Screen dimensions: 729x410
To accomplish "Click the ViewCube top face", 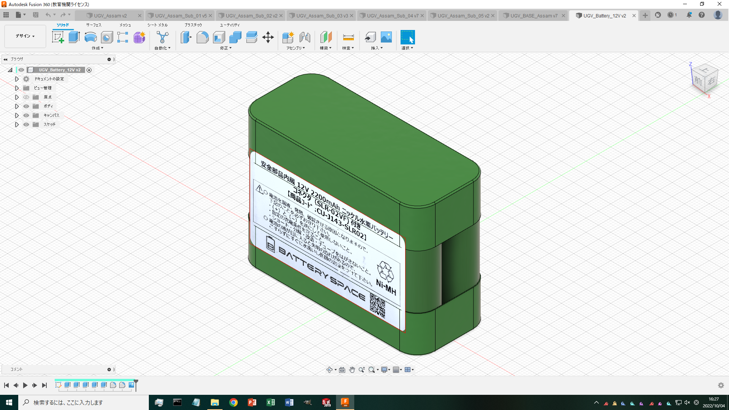I will 705,70.
